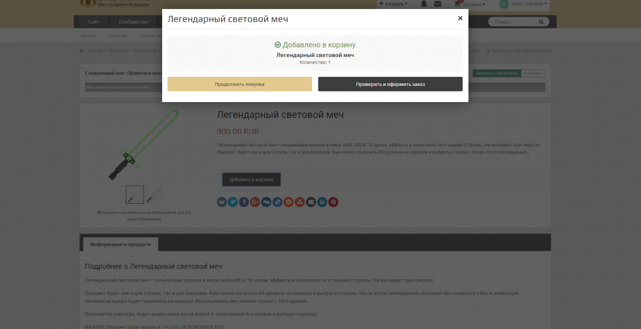
Task: Click the Actor_Pandore avatar icon
Action: click(x=504, y=4)
